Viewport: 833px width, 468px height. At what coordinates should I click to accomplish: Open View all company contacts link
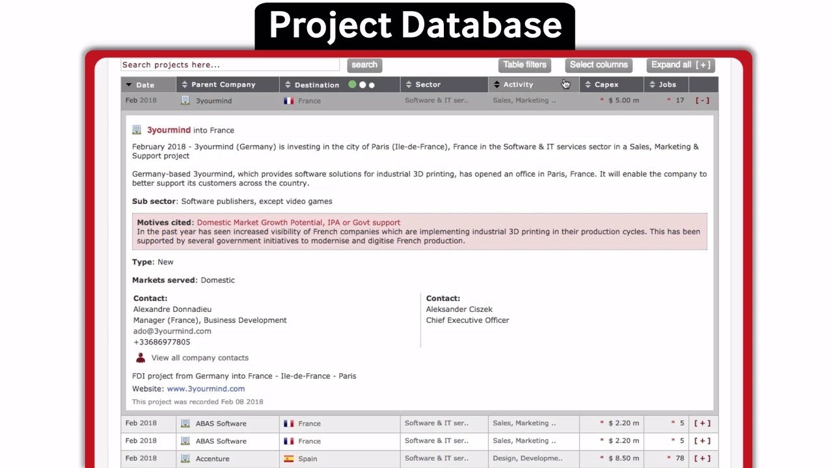[200, 357]
